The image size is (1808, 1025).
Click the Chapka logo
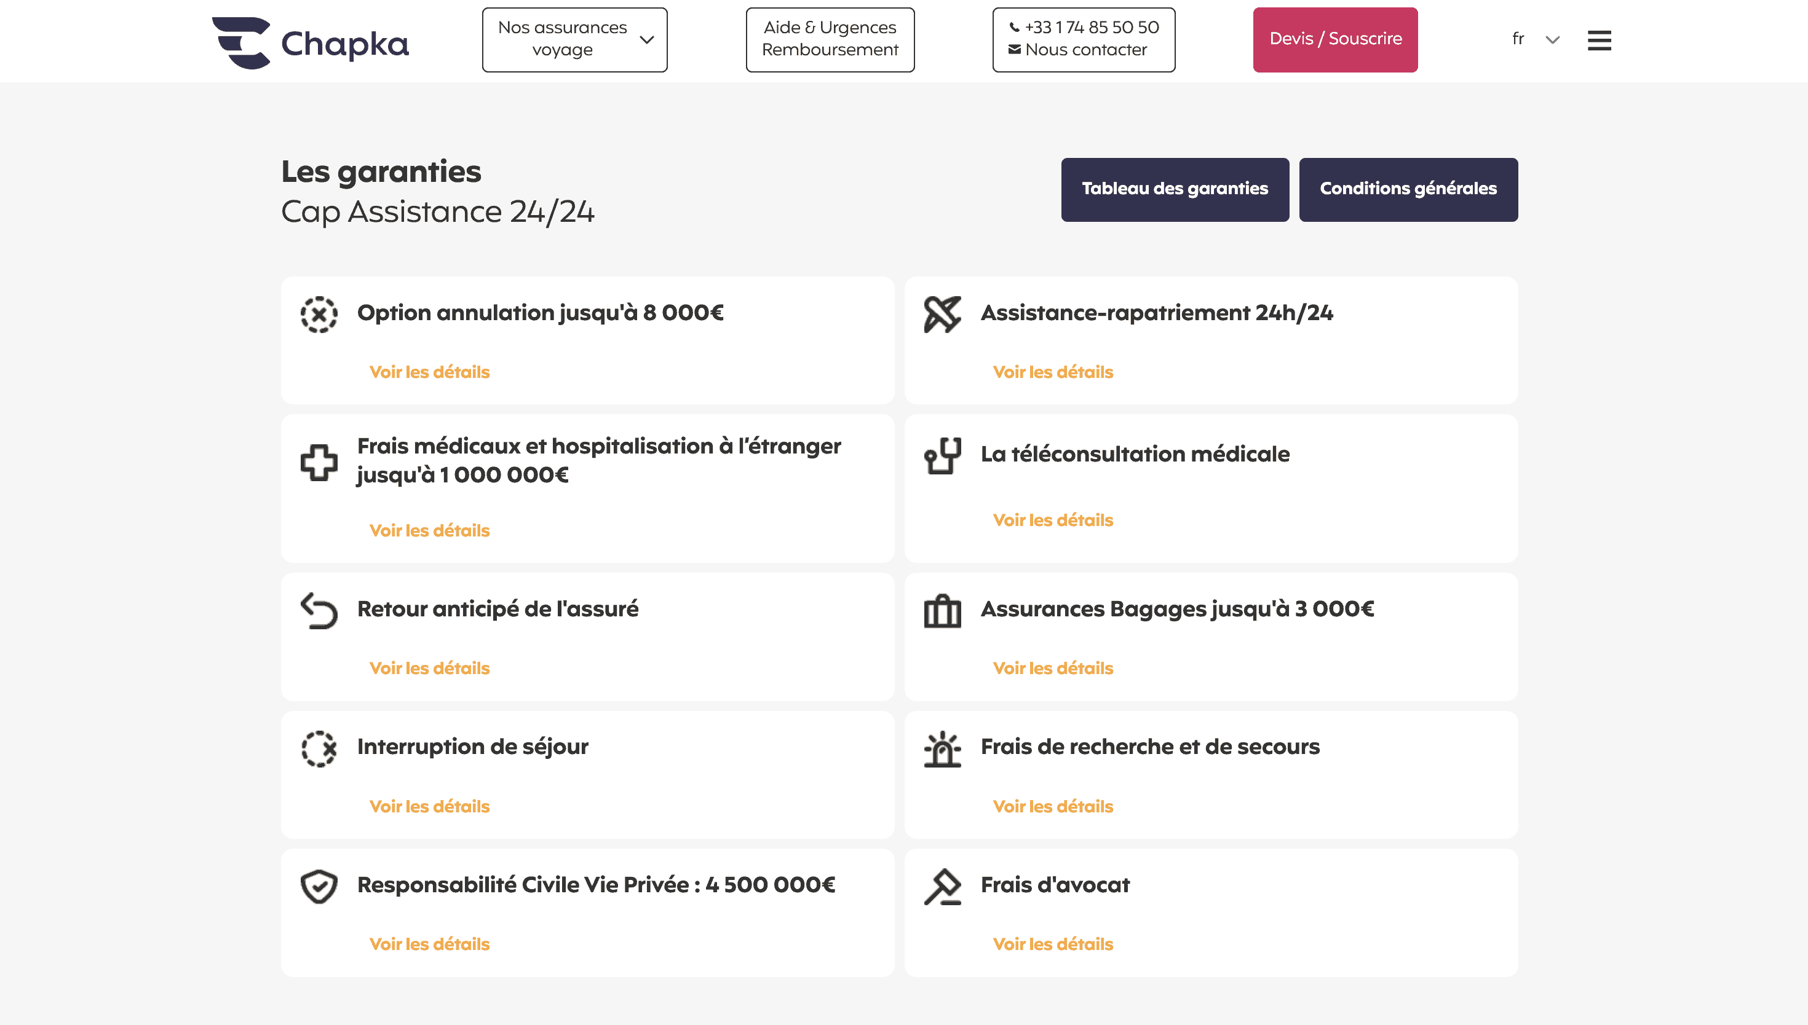point(310,42)
